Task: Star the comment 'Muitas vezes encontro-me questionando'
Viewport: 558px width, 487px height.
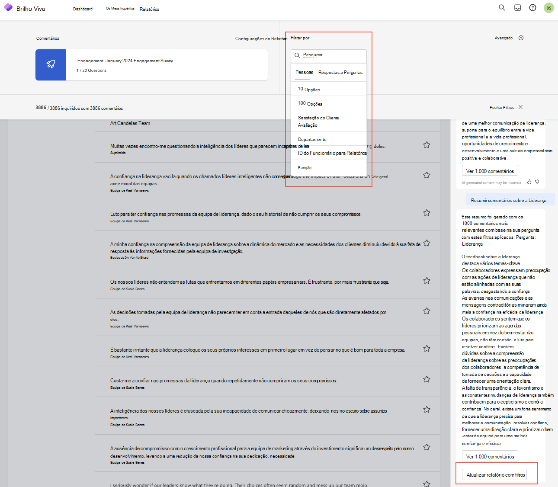Action: pyautogui.click(x=427, y=145)
